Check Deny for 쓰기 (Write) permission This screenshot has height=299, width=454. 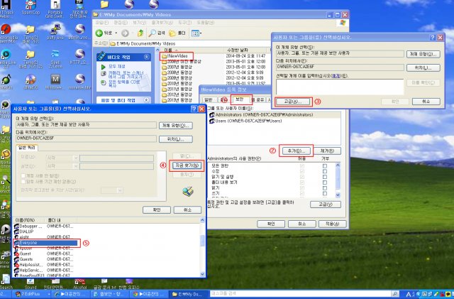tap(325, 193)
